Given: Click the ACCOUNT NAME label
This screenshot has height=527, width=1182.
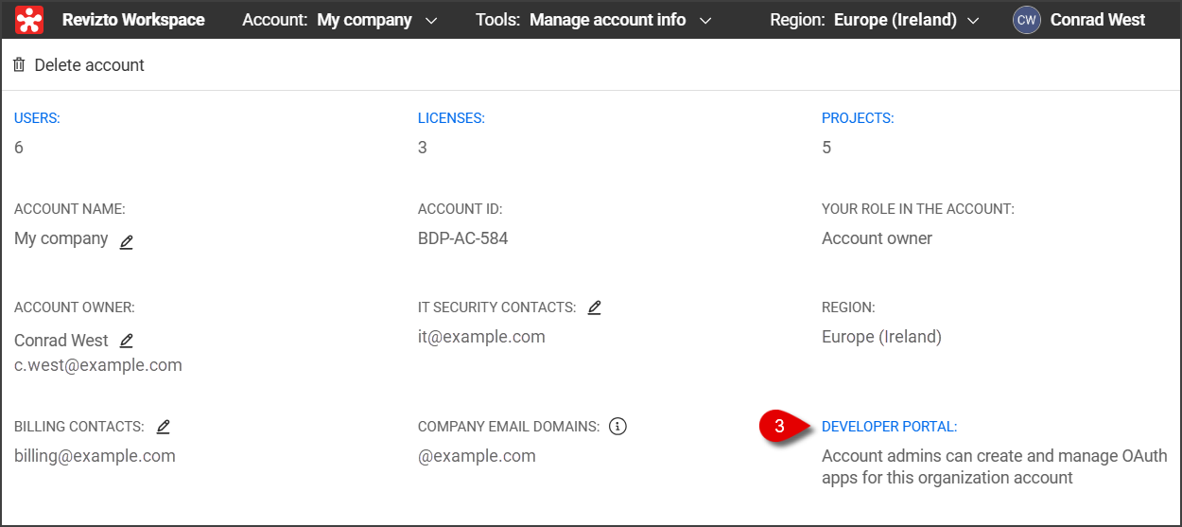Looking at the screenshot, I should (x=70, y=209).
